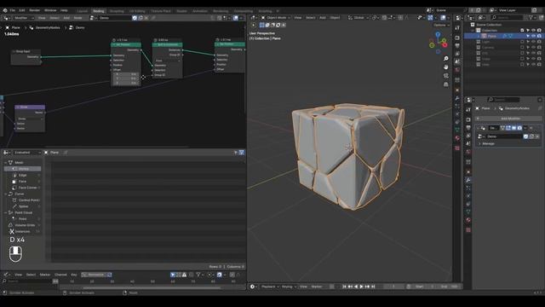Select the Vertex domain in spreadsheet
This screenshot has height=307, width=545.
(x=23, y=169)
